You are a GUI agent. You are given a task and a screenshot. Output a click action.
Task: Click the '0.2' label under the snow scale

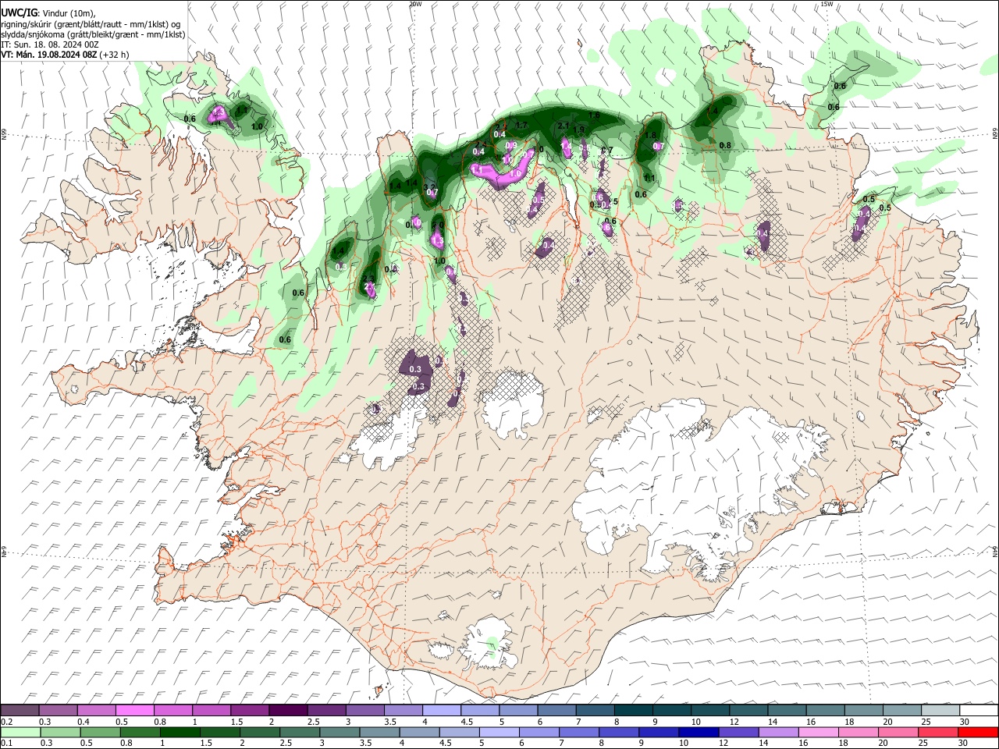[x=5, y=722]
